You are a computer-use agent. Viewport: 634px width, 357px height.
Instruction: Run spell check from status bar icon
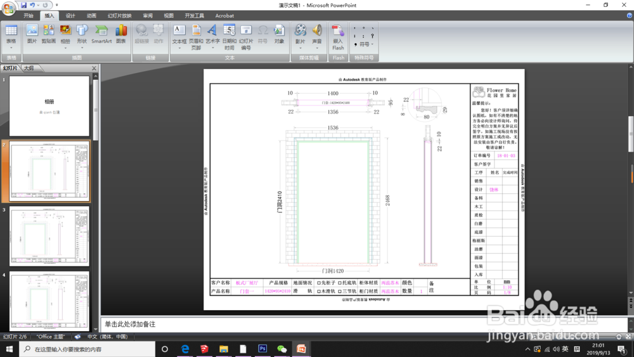click(x=77, y=336)
